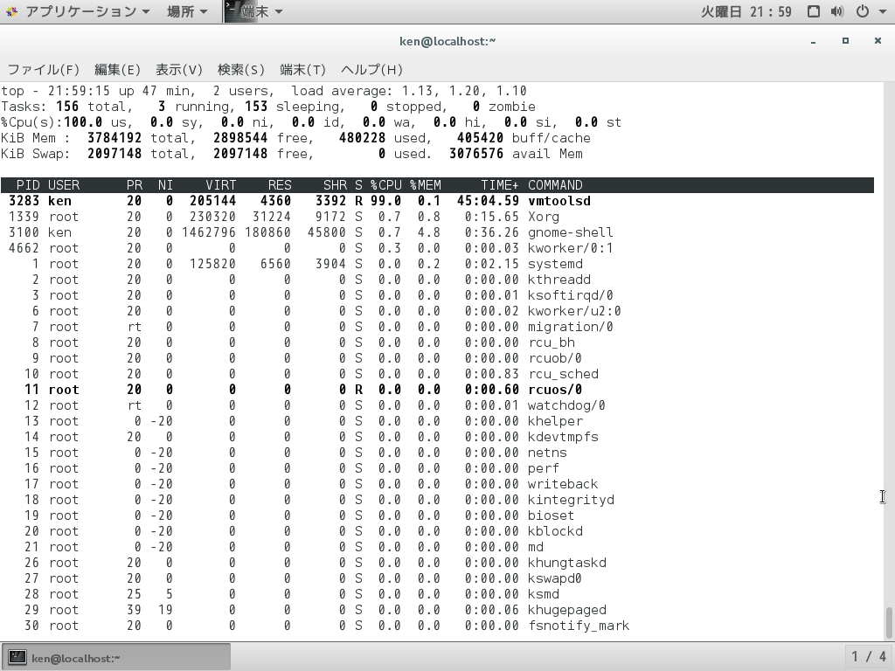
Task: Click the khelper command text
Action: click(555, 421)
